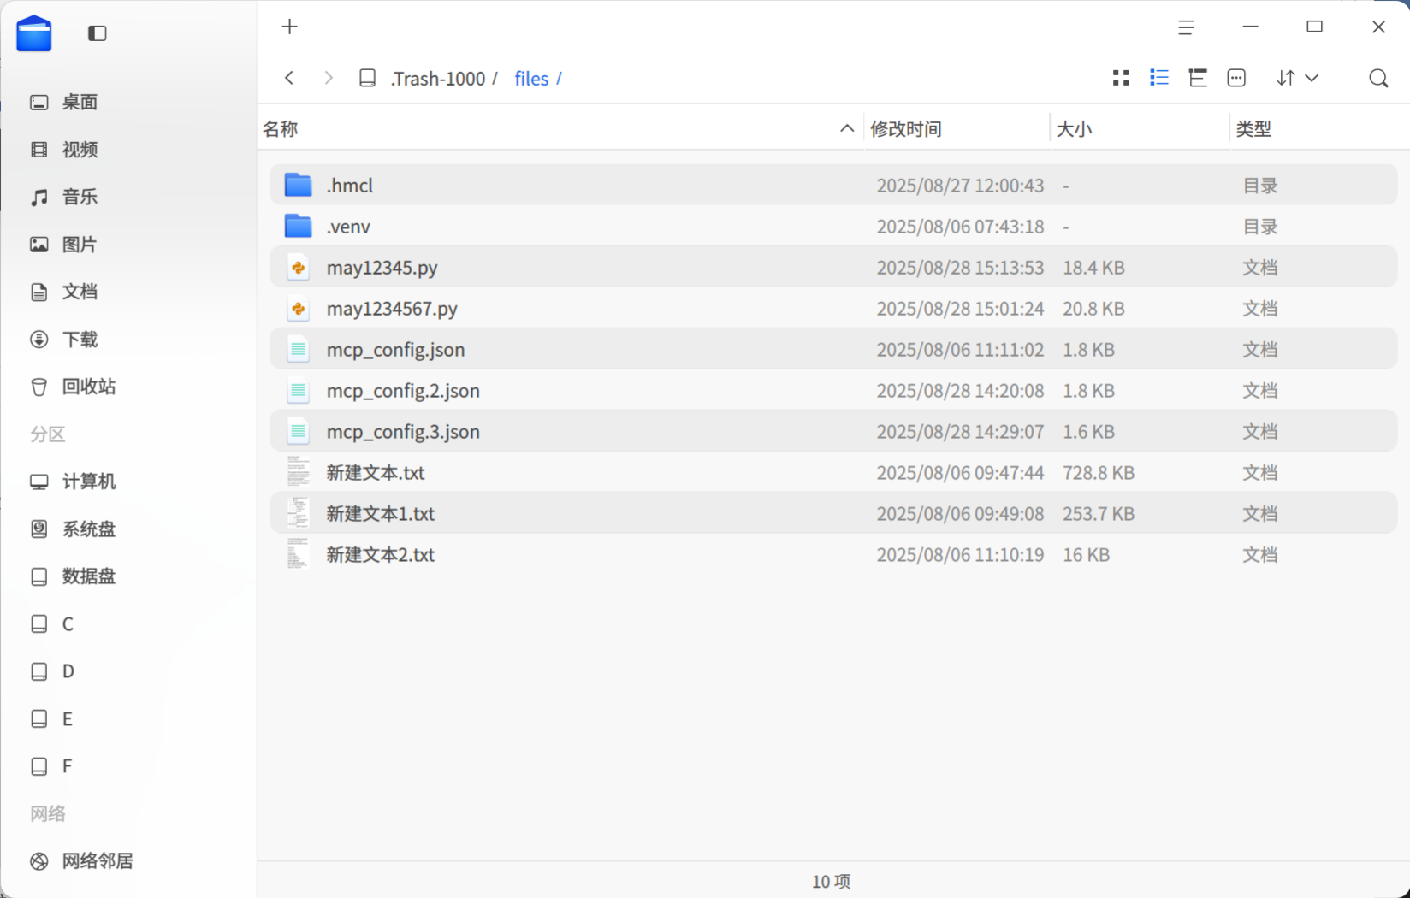This screenshot has width=1410, height=898.
Task: Select 新建文本.txt thumbnail
Action: tap(298, 472)
